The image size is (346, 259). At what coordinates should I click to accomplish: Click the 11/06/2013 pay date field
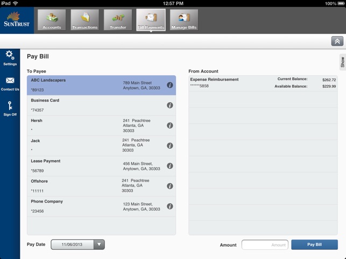[72, 244]
